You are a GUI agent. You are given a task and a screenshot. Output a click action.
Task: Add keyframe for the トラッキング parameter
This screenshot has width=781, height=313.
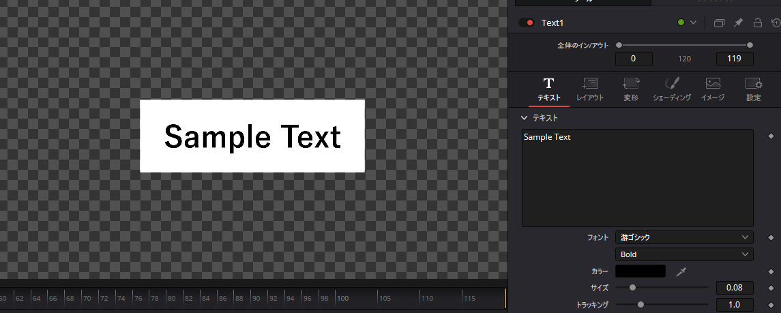[x=771, y=305]
